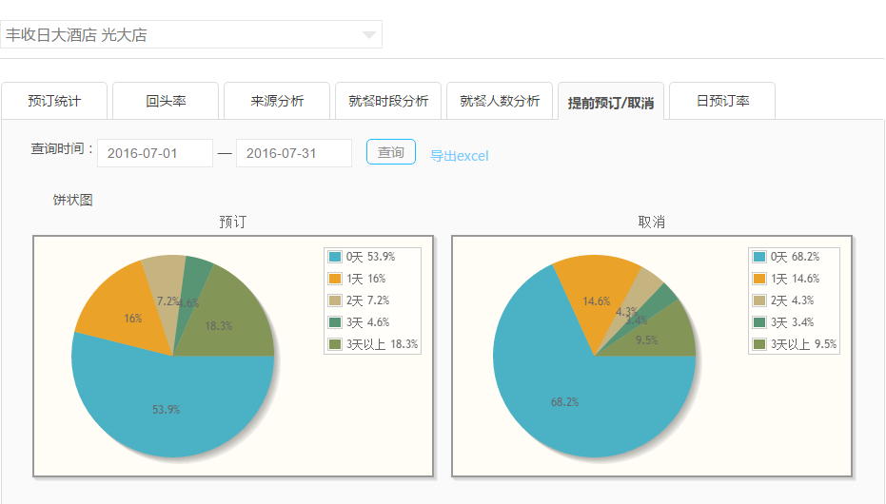This screenshot has width=886, height=504.
Task: Click the 导出excel link
Action: point(460,156)
